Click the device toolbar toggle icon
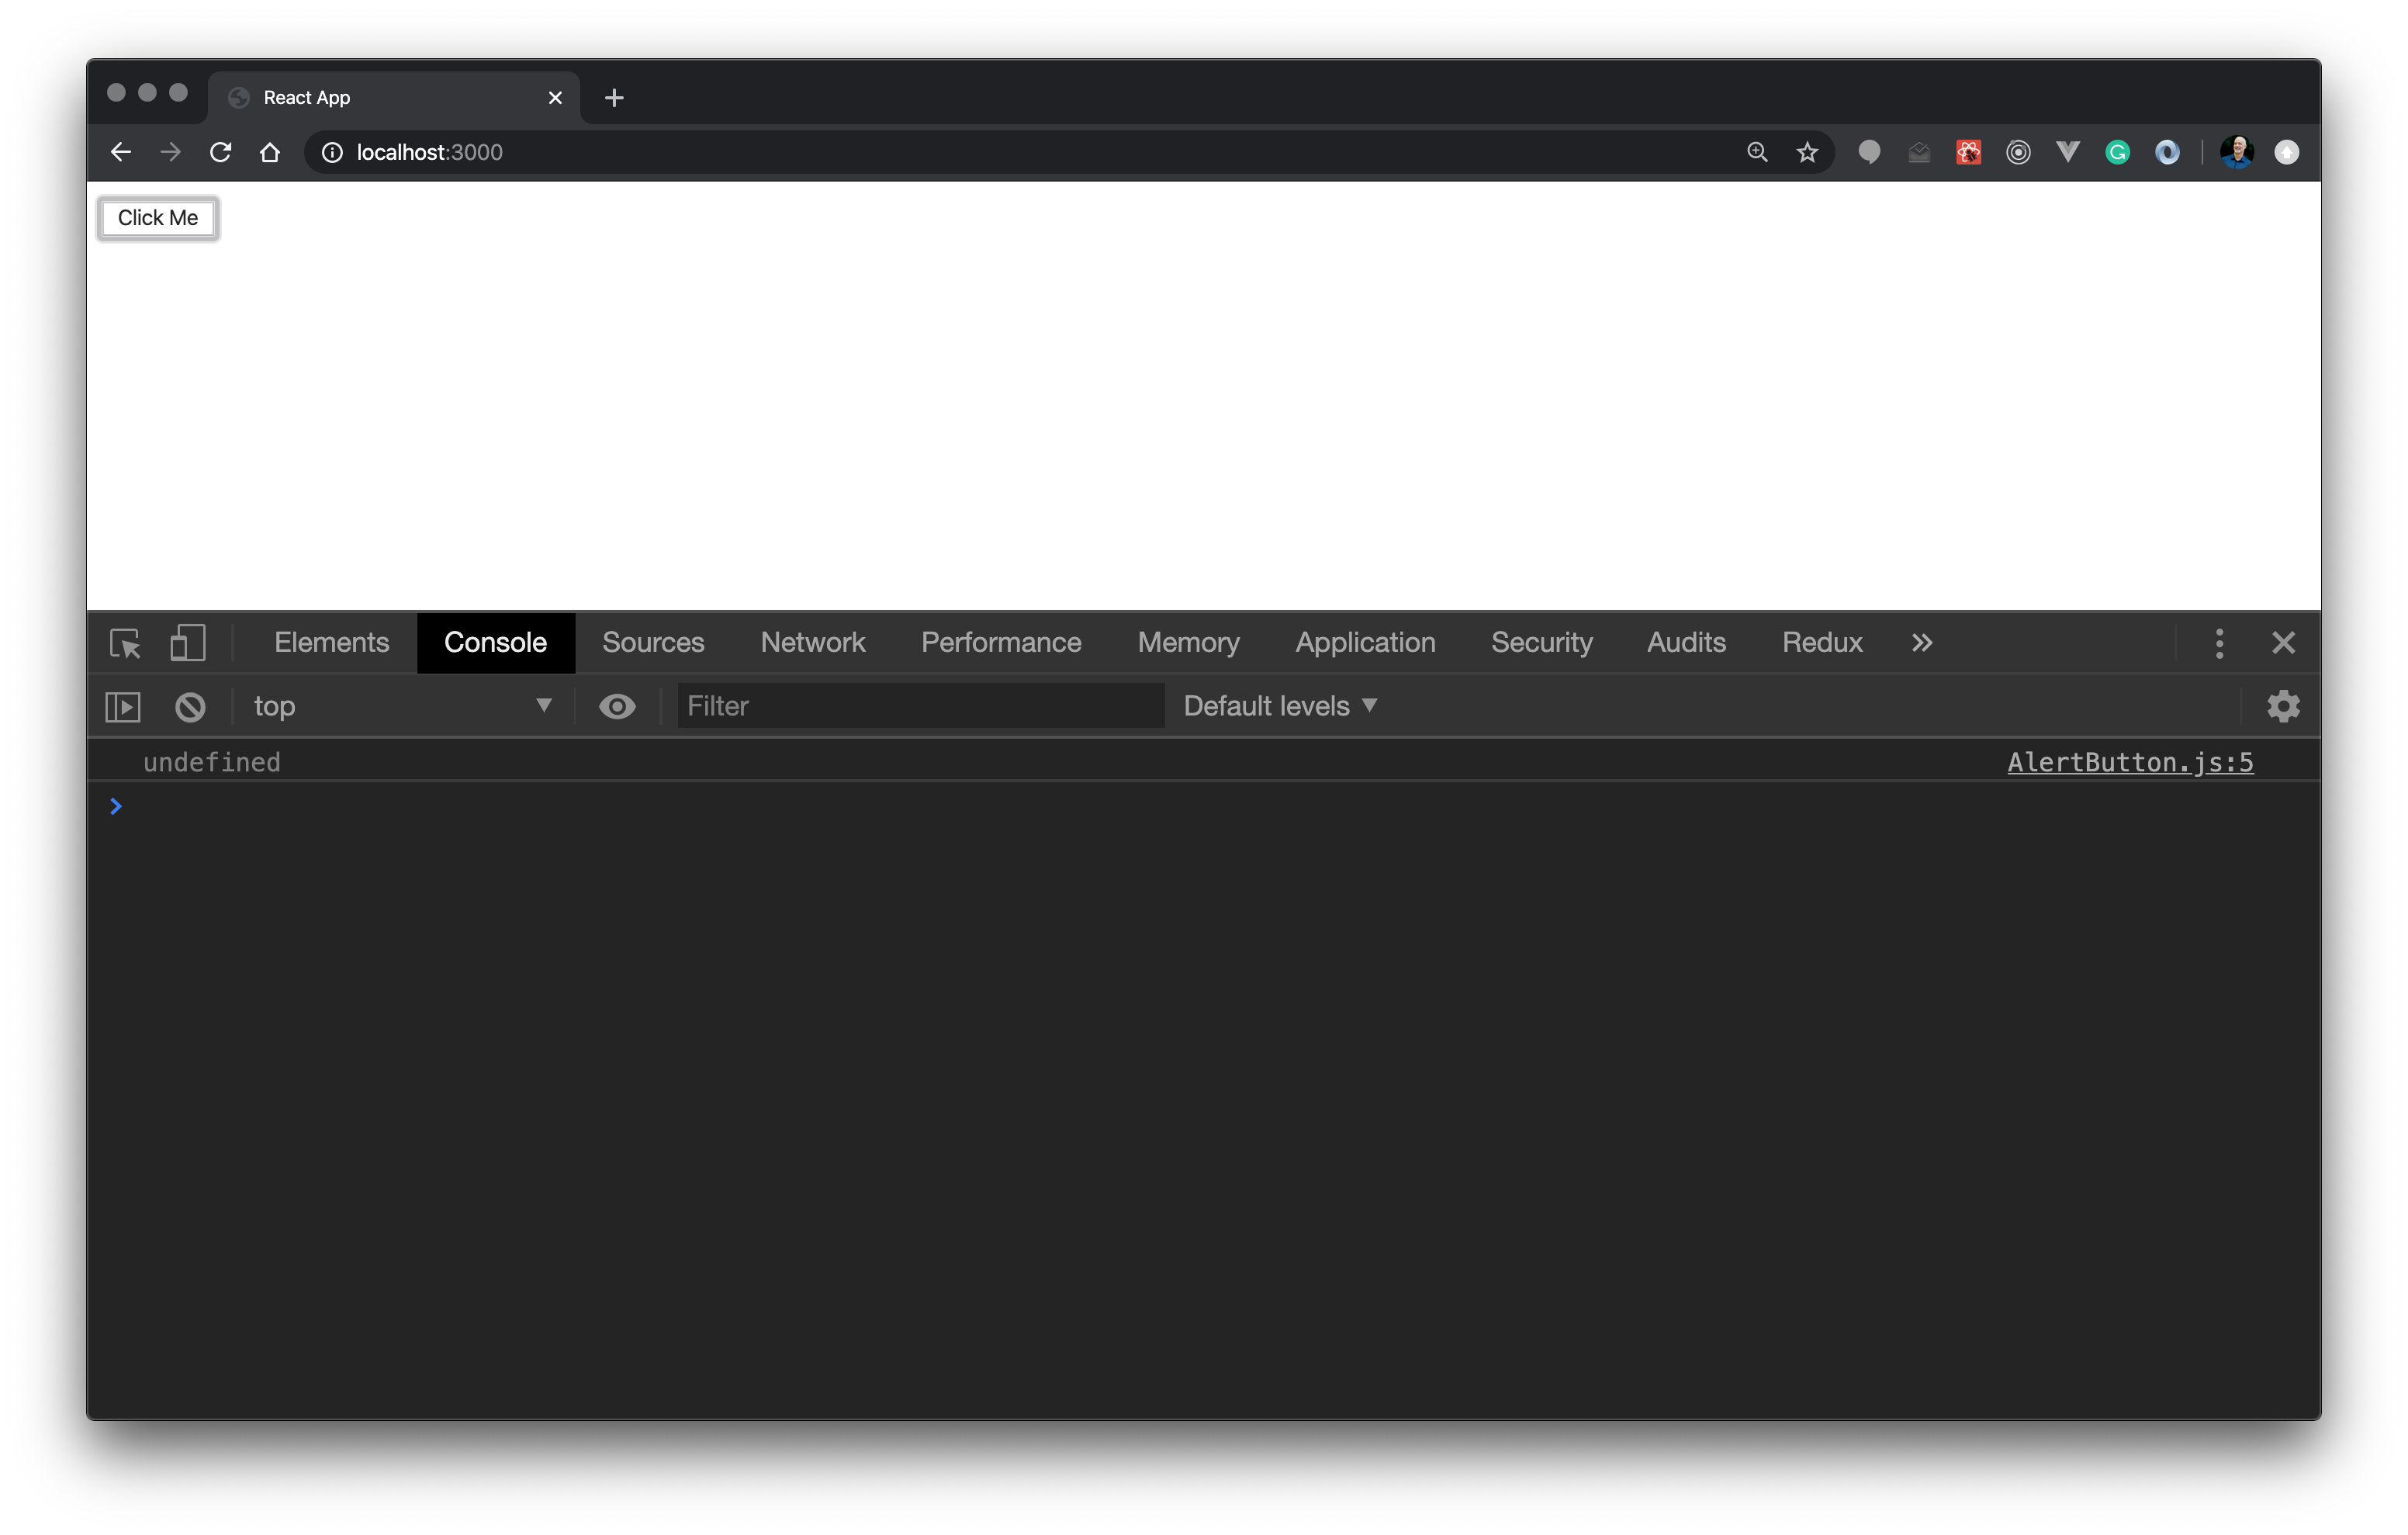2408x1535 pixels. click(188, 641)
